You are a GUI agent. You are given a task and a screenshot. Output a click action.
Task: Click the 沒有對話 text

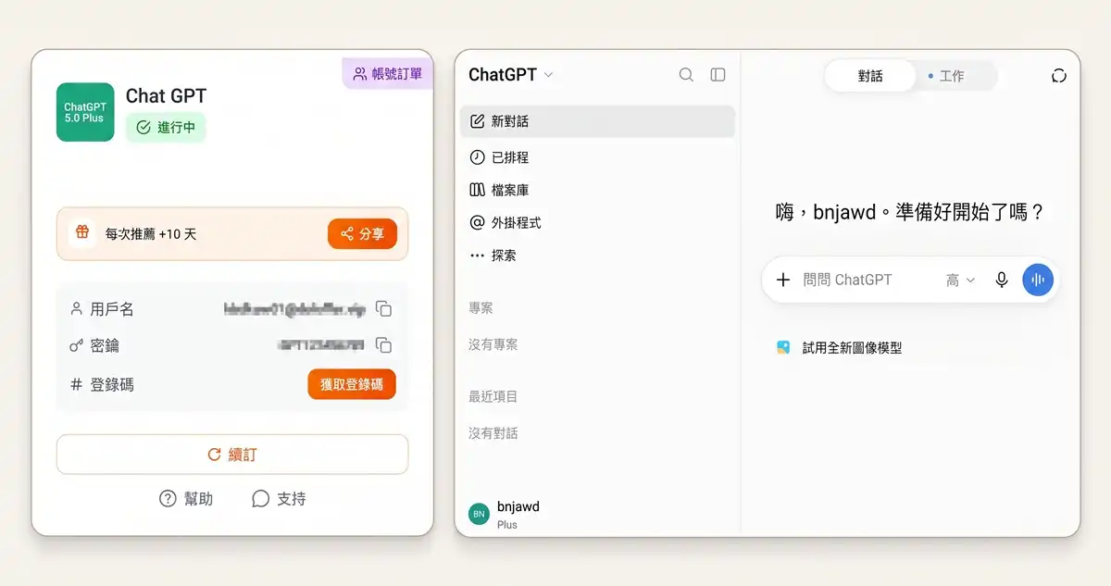point(493,433)
